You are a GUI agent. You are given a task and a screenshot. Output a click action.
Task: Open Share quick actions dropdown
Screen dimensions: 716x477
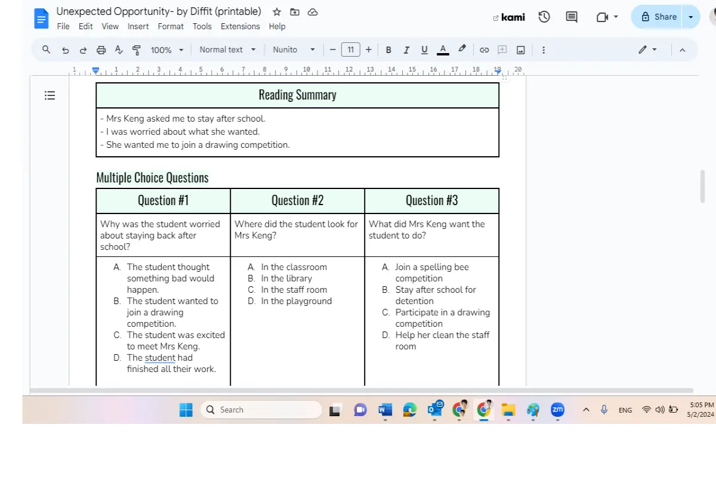pos(692,17)
